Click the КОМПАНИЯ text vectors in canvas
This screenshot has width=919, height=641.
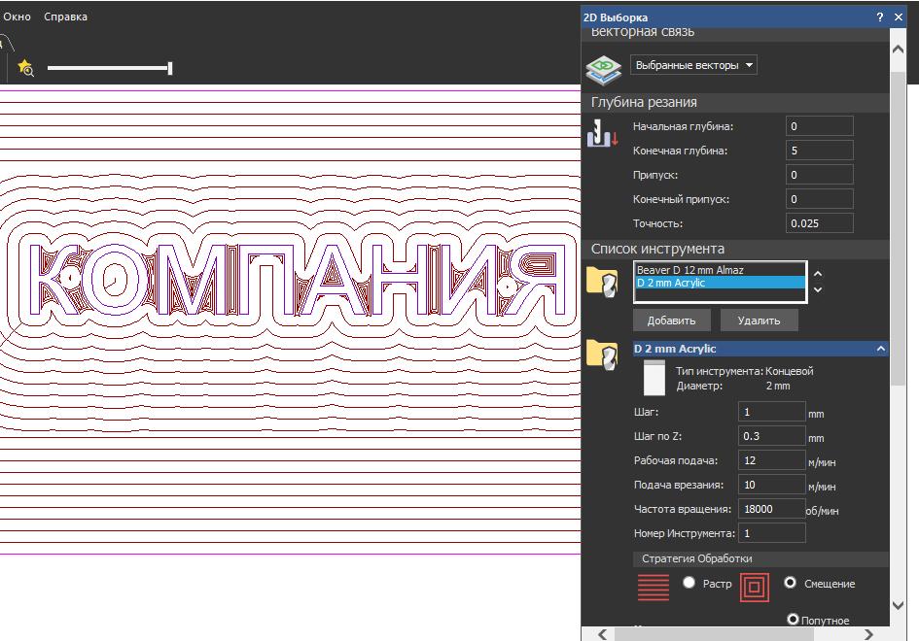coord(298,280)
